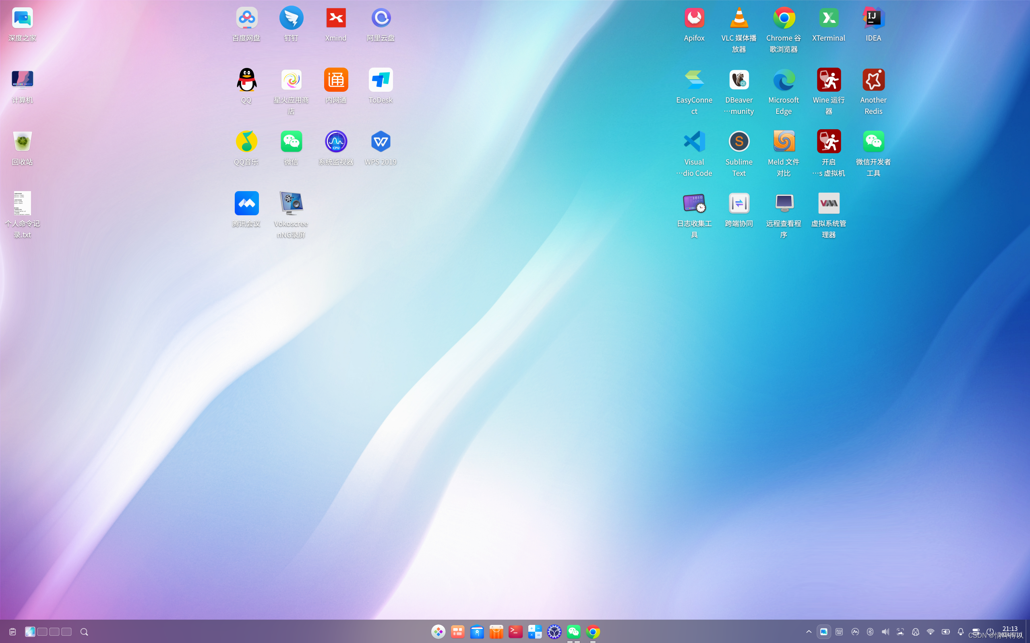This screenshot has width=1030, height=643.
Task: Switch to the fourth workspace box
Action: coord(66,632)
